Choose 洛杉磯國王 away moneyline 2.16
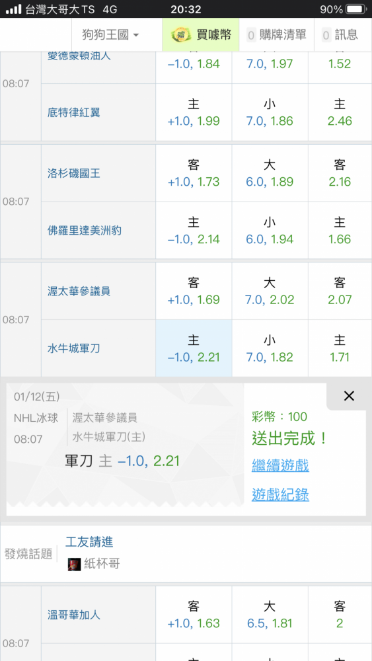The image size is (372, 661). (x=340, y=173)
